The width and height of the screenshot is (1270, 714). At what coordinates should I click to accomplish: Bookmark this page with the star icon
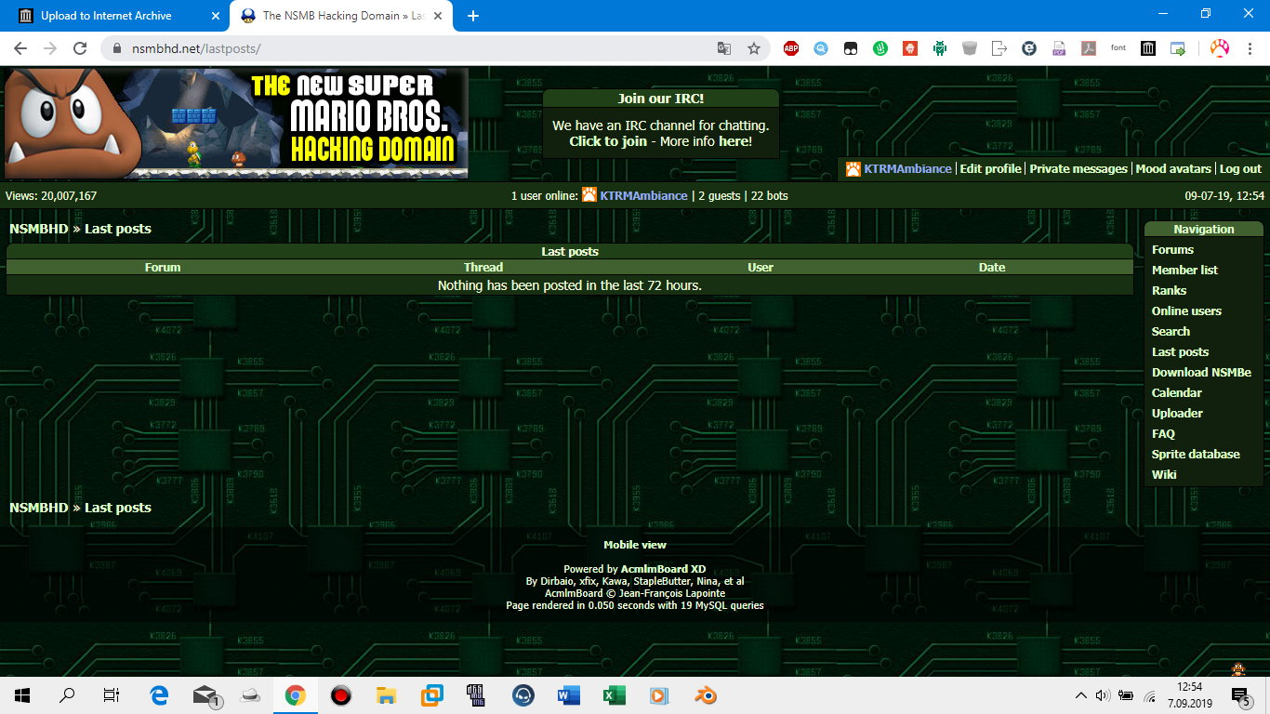tap(754, 48)
